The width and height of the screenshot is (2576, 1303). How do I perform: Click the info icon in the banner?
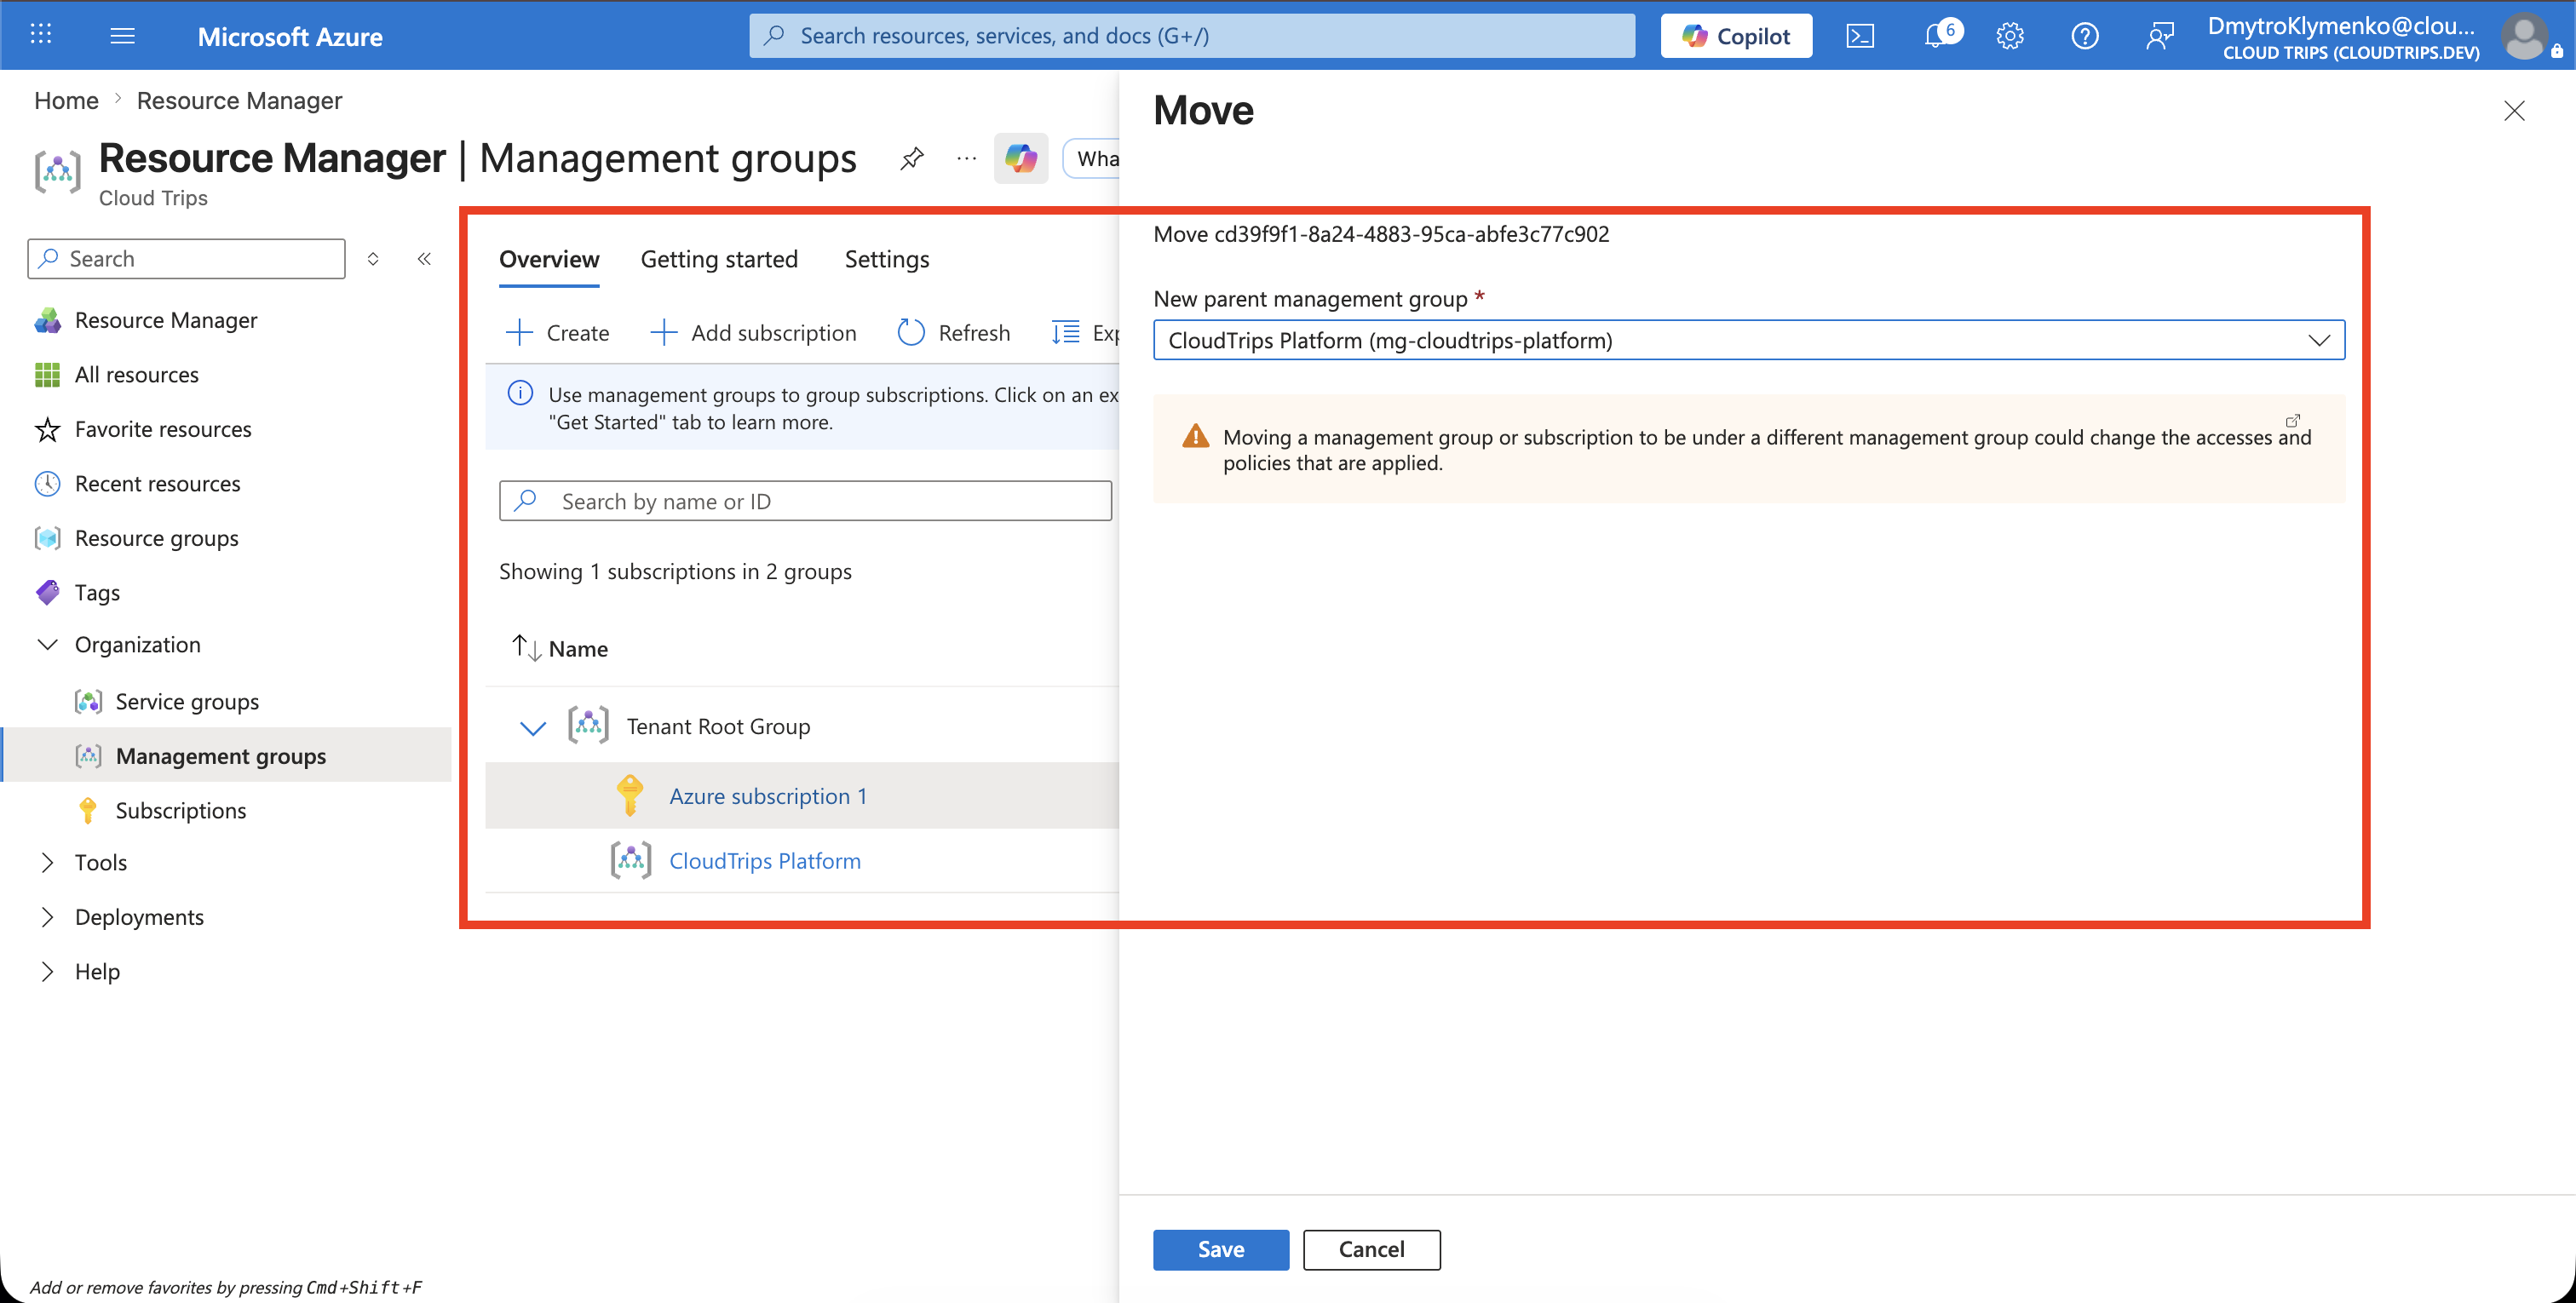520,394
